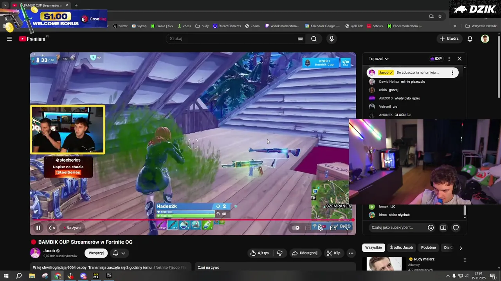Click Utwórz create button

pyautogui.click(x=449, y=39)
